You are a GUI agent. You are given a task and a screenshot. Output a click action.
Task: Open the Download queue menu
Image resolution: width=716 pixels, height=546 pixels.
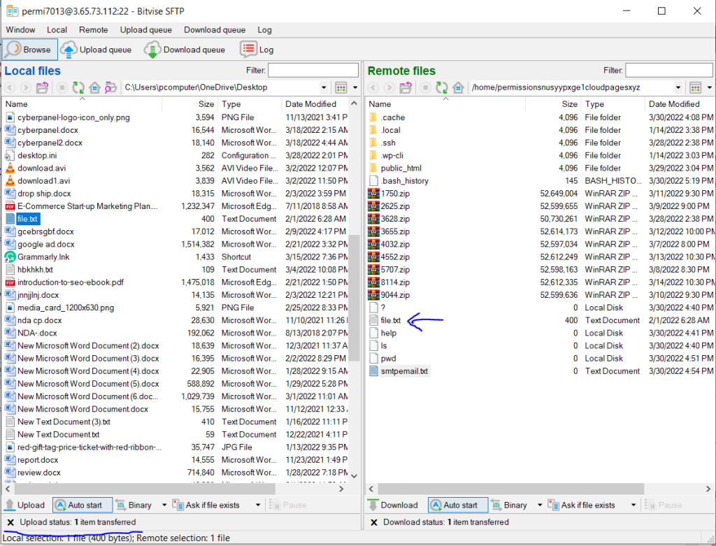215,29
